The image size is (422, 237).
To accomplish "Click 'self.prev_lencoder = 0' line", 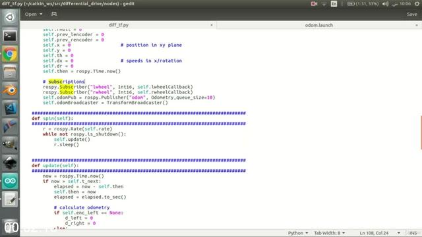I will (73, 34).
